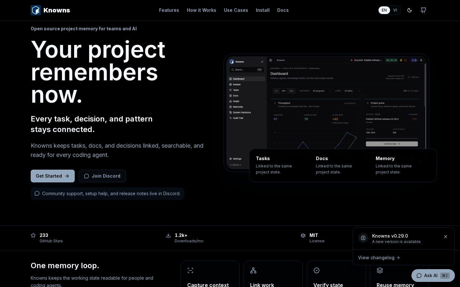Click the download icon beside Downloads/mo
460x287 pixels.
168,235
